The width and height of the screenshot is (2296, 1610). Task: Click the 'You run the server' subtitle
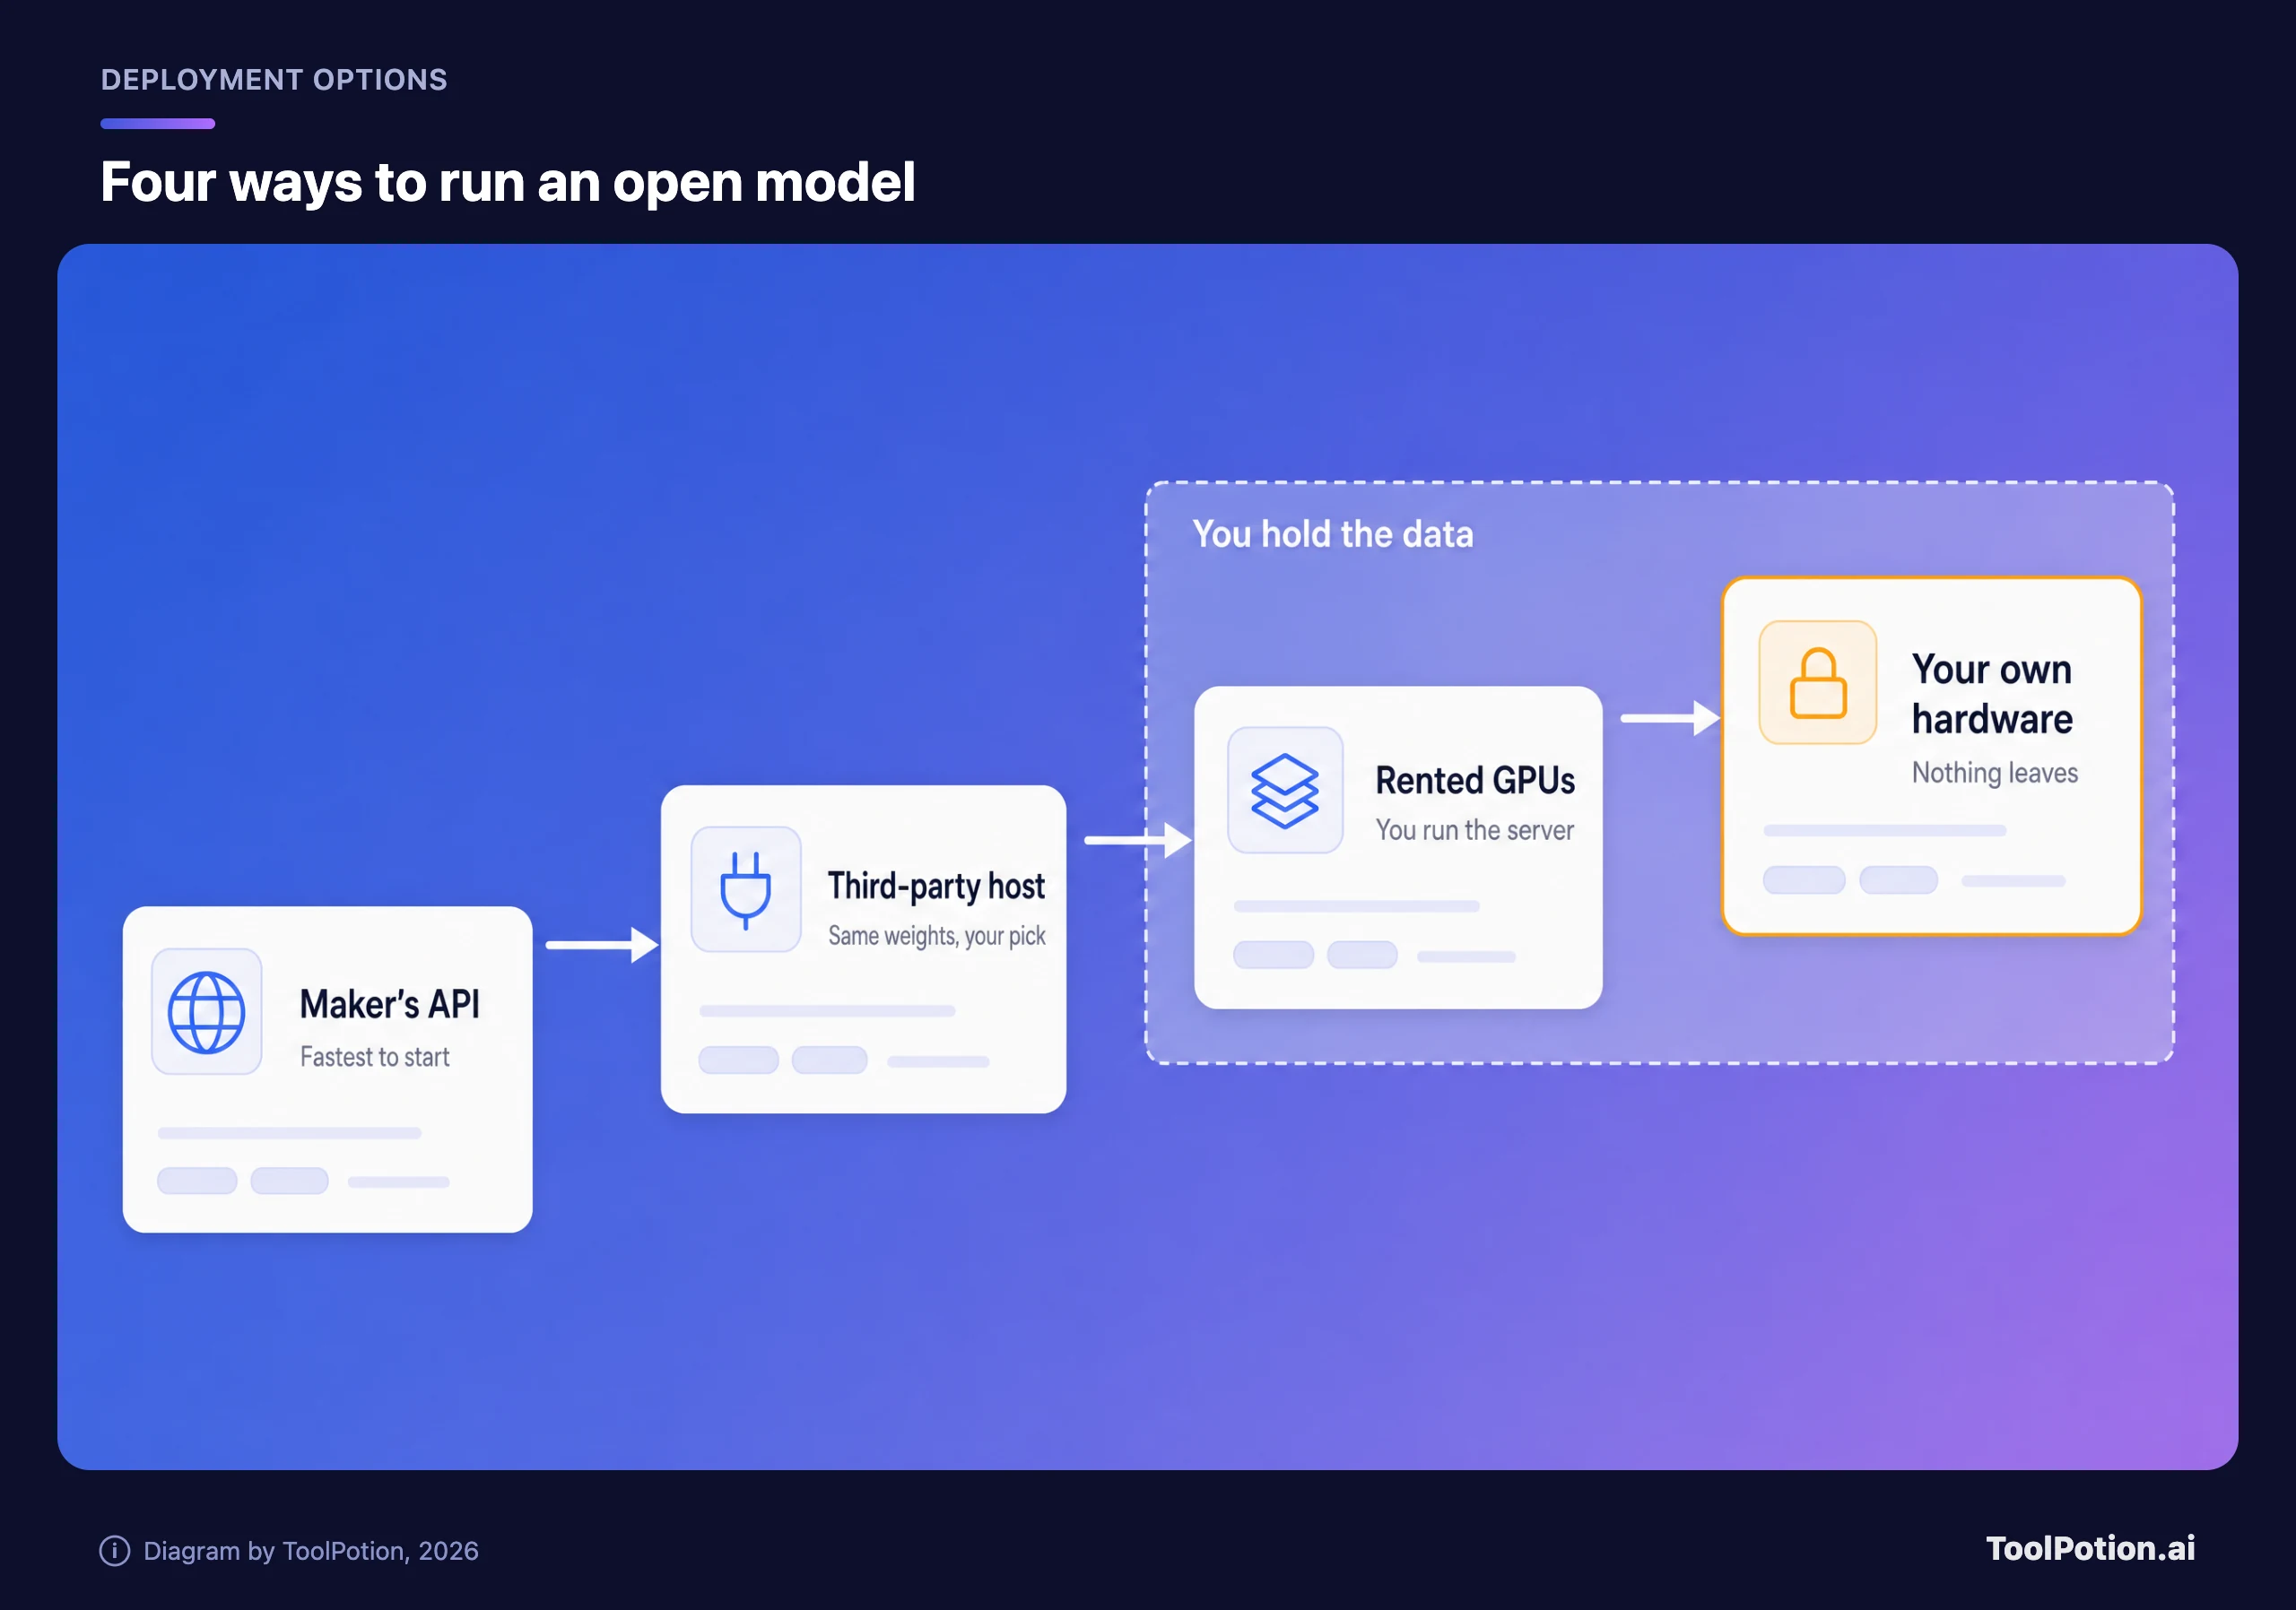(1475, 829)
